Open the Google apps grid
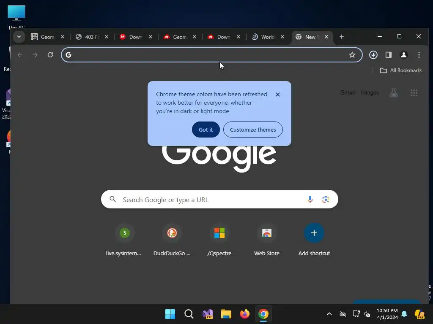Screen dimensions: 433x324 pyautogui.click(x=414, y=93)
